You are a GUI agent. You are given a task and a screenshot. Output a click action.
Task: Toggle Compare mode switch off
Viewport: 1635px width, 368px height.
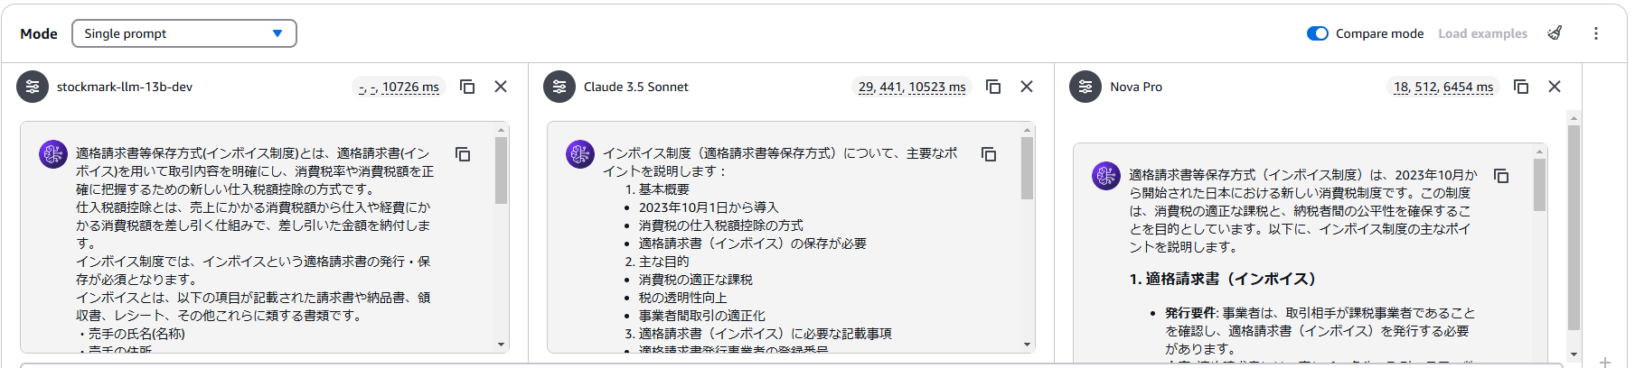[1318, 33]
